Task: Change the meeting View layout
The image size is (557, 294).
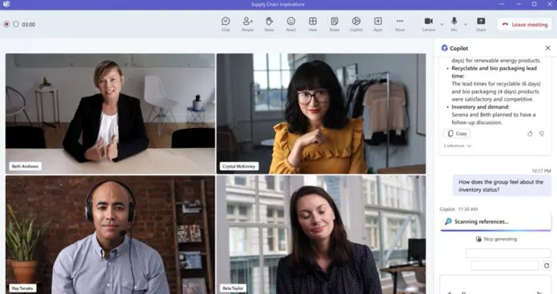Action: coord(313,24)
